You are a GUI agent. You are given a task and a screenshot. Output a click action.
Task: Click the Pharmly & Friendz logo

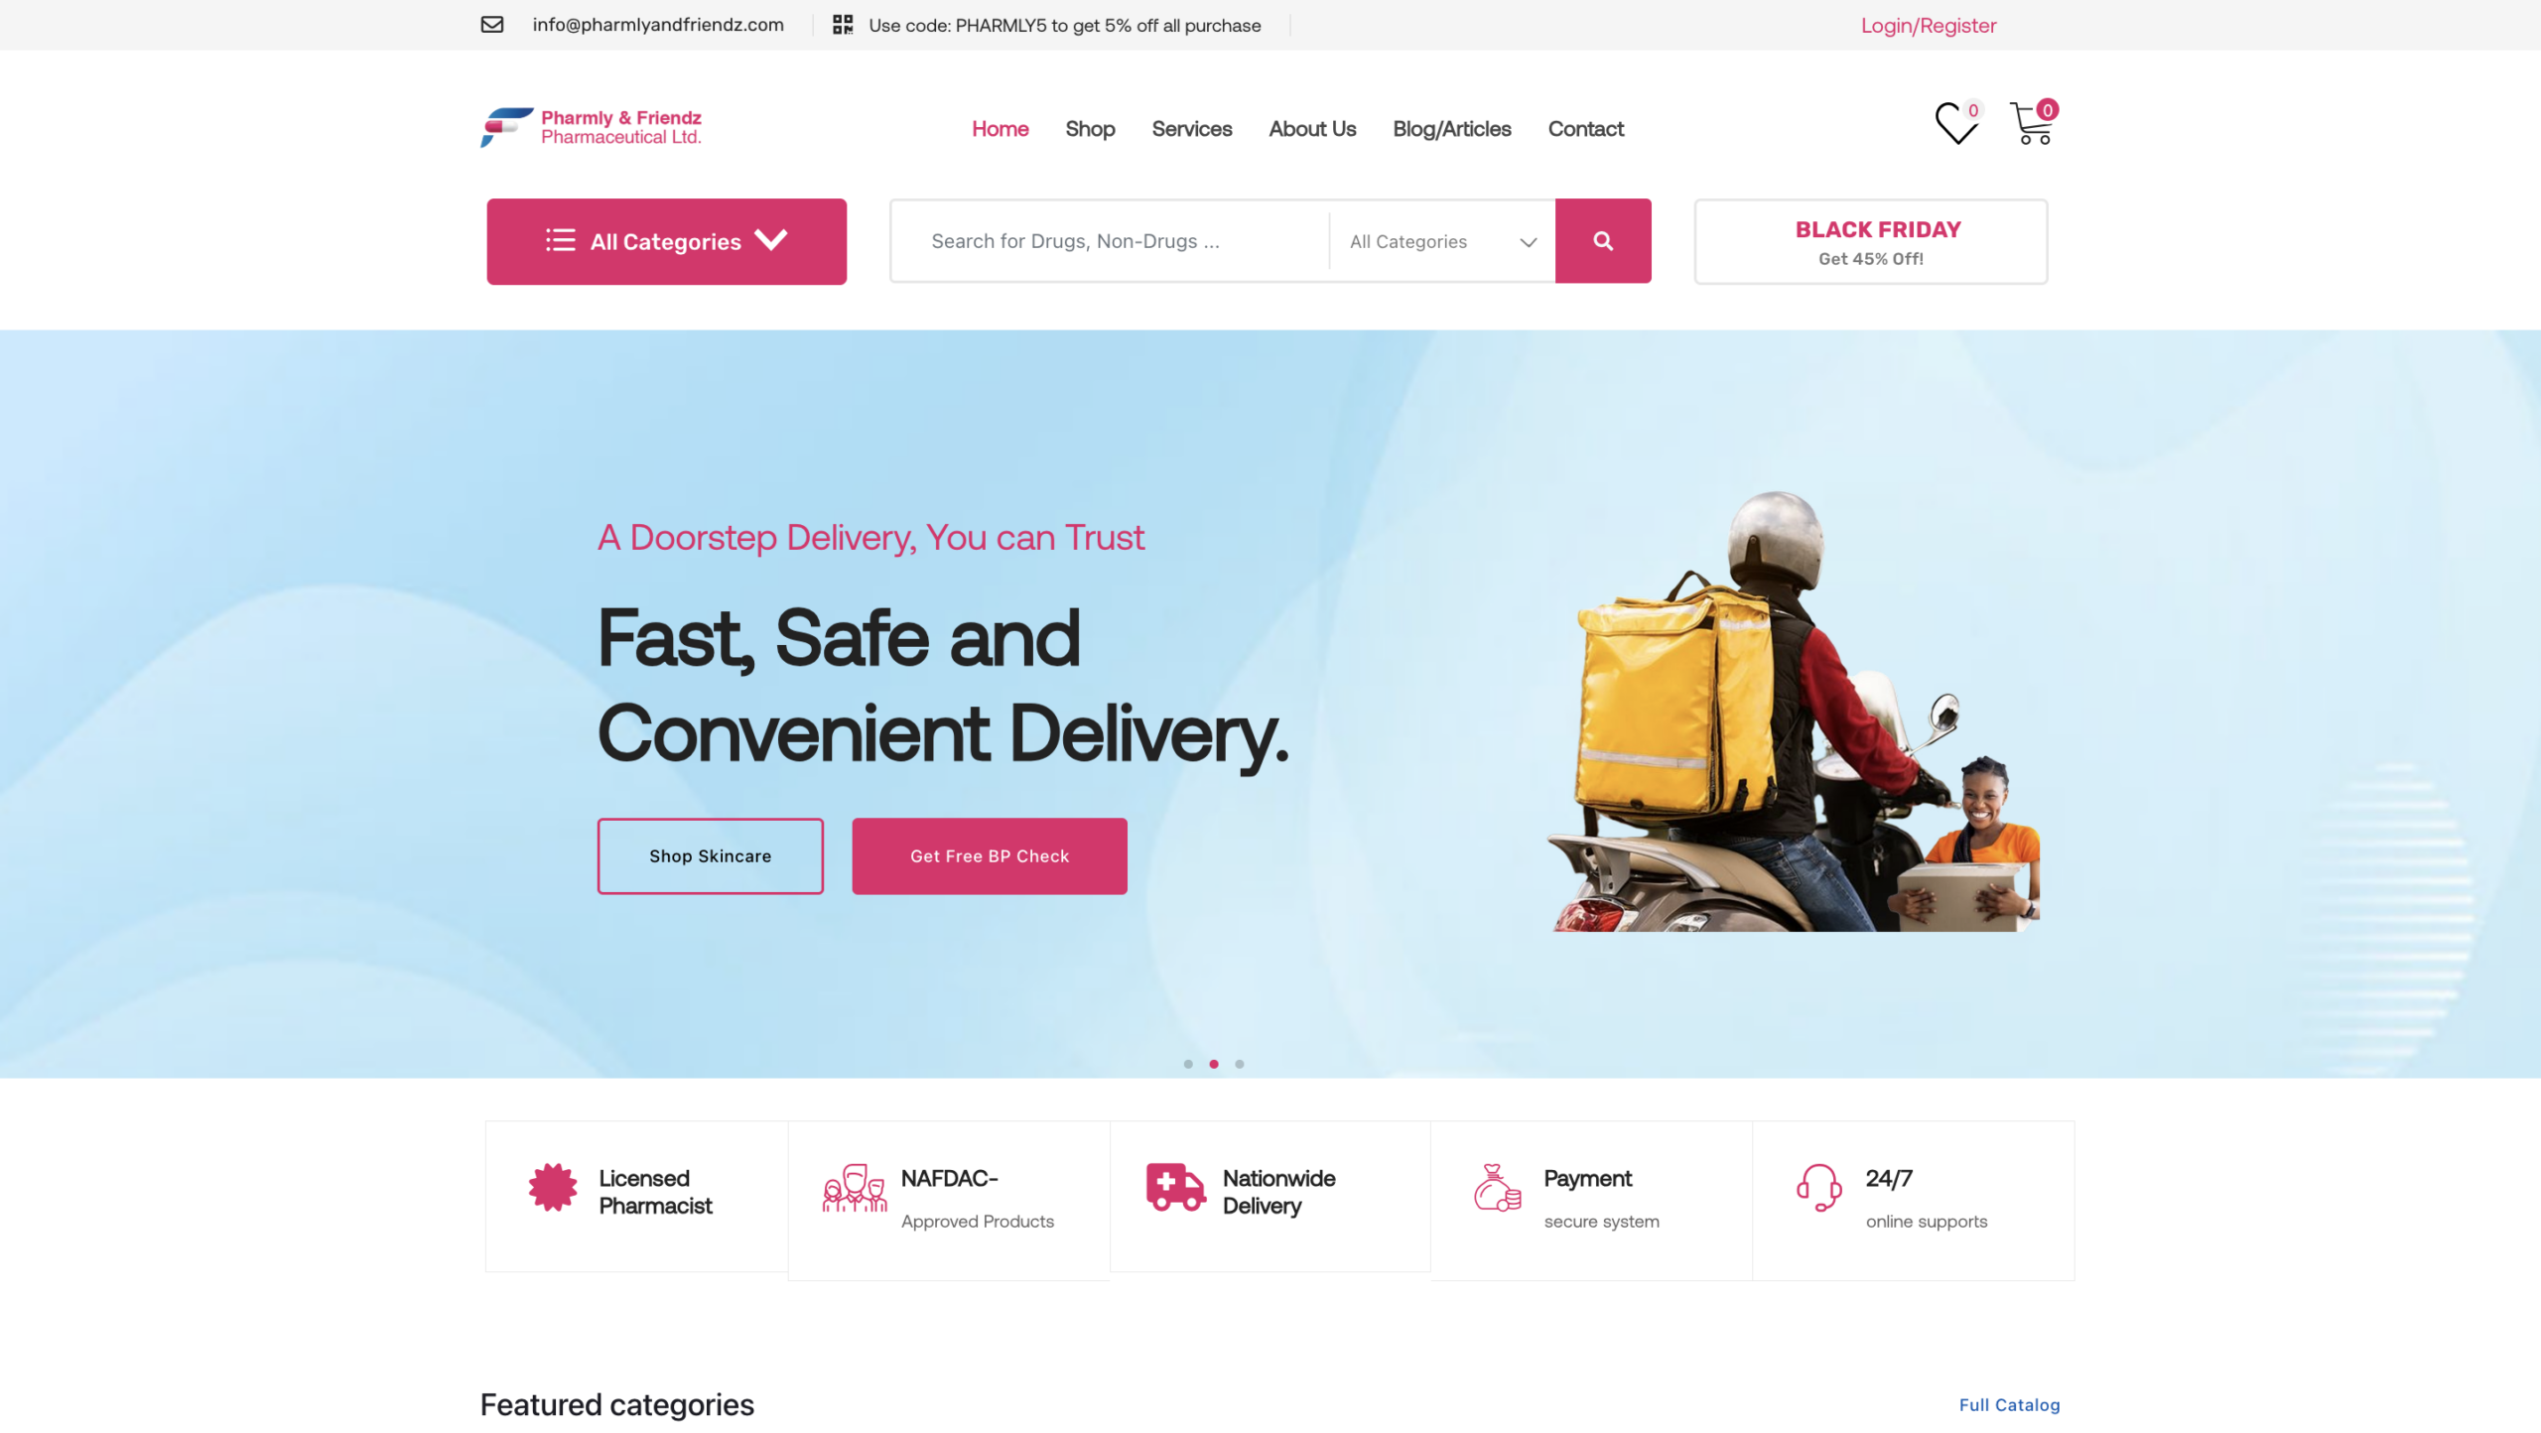592,127
